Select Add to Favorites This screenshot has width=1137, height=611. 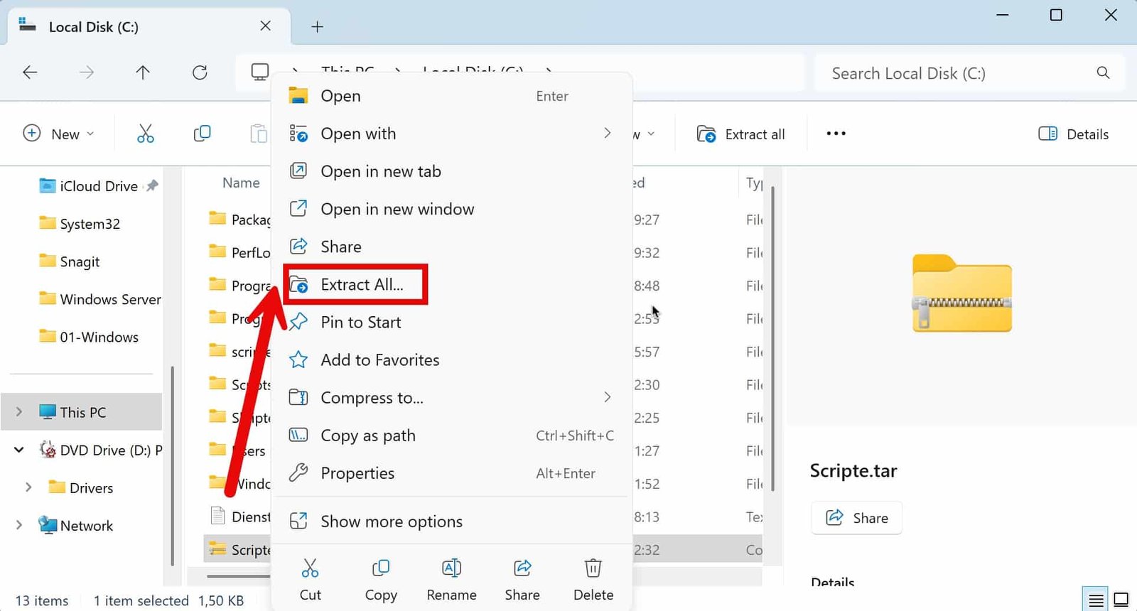452,359
